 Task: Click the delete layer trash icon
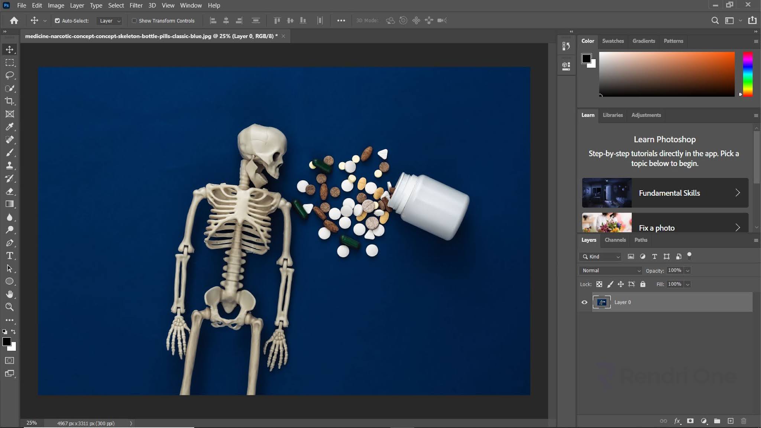[x=744, y=421]
